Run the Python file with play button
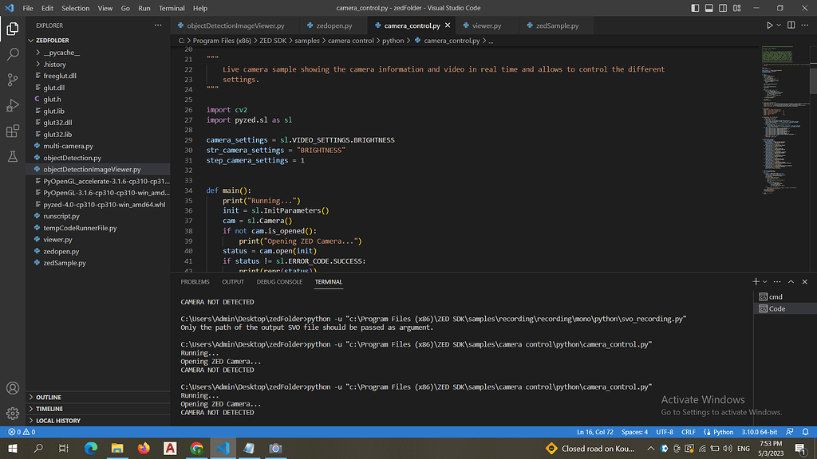817x459 pixels. [x=770, y=25]
